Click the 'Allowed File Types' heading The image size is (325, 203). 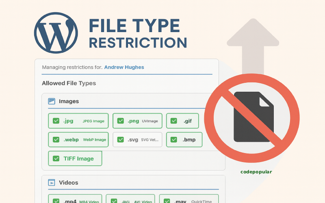pos(69,83)
